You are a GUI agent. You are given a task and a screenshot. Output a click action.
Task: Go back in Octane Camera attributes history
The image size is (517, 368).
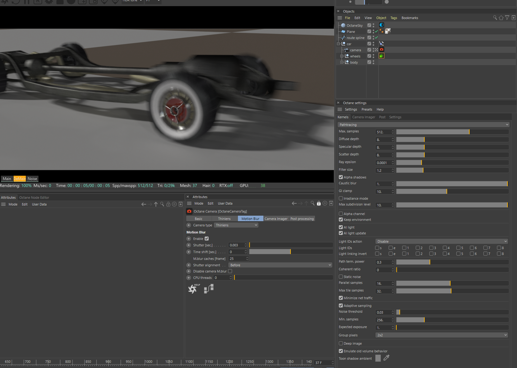294,203
